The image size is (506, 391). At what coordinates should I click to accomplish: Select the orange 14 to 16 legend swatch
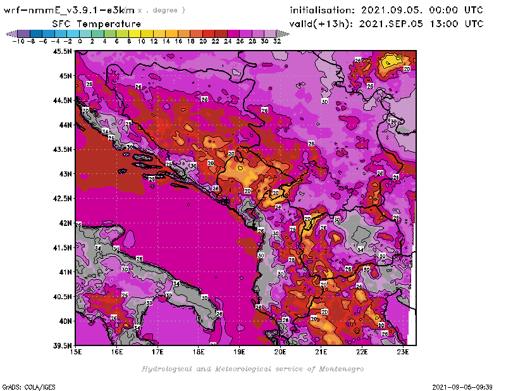pos(171,34)
